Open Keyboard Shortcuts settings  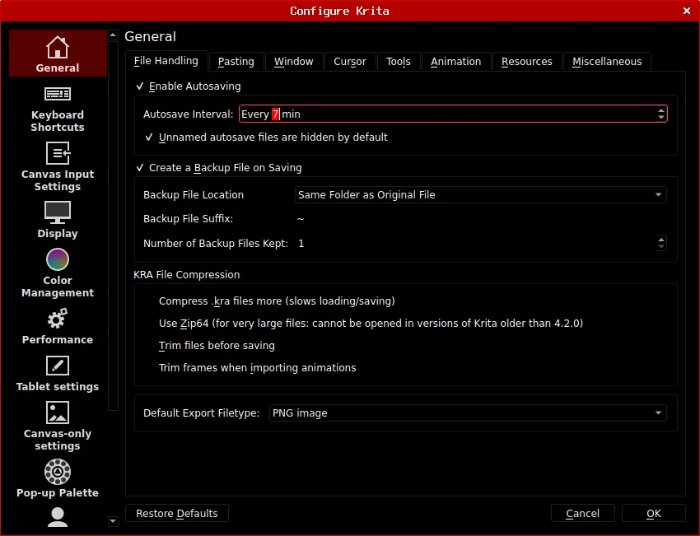[x=58, y=110]
